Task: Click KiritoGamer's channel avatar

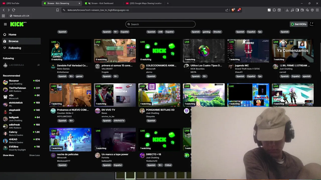Action: (x=53, y=66)
